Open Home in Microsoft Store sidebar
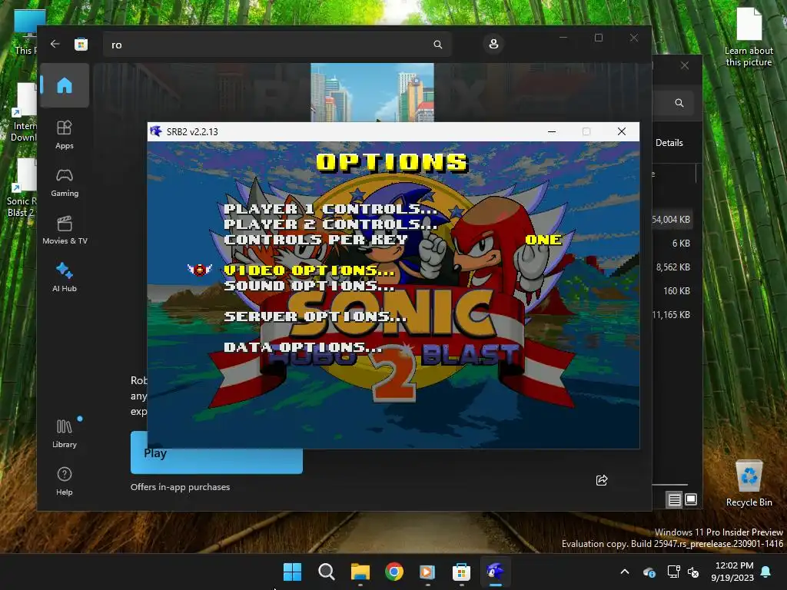The height and width of the screenshot is (590, 787). tap(65, 85)
